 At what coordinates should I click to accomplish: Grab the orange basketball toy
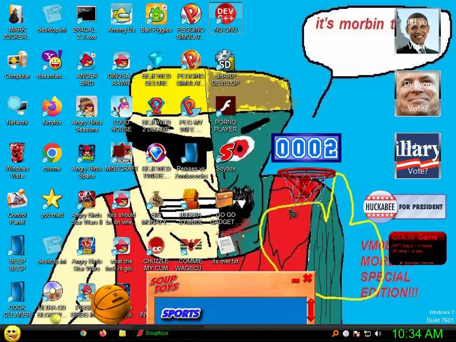111,304
